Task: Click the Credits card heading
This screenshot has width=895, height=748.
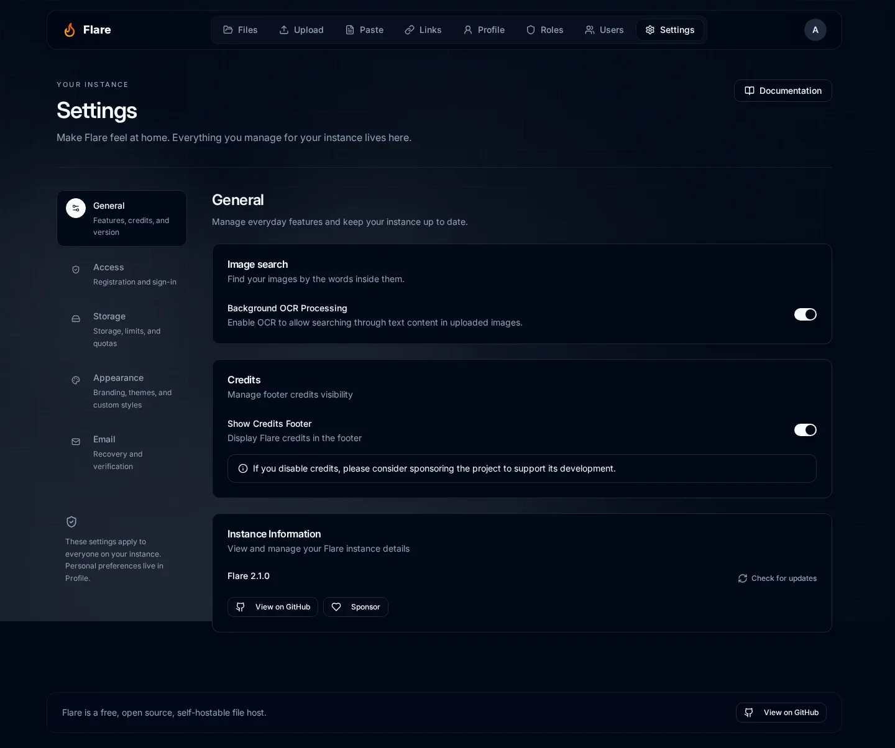Action: [x=244, y=380]
